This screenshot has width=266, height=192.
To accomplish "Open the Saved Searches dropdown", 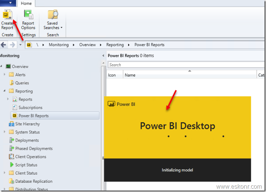I will [53, 20].
